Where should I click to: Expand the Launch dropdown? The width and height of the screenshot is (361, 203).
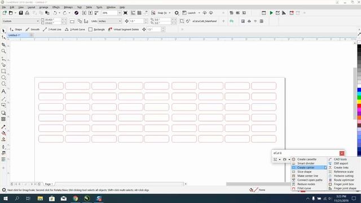[x=199, y=13]
